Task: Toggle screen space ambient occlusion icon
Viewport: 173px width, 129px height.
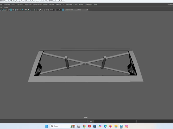Action: click(26, 10)
